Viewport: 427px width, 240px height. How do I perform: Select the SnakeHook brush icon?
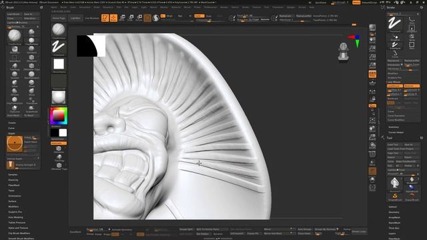tap(31, 109)
